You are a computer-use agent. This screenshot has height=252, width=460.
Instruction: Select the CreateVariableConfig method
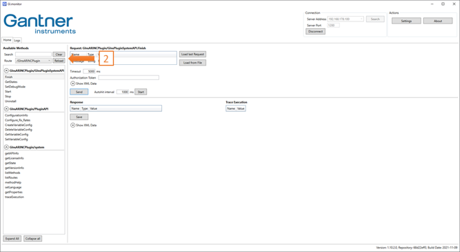(19, 125)
